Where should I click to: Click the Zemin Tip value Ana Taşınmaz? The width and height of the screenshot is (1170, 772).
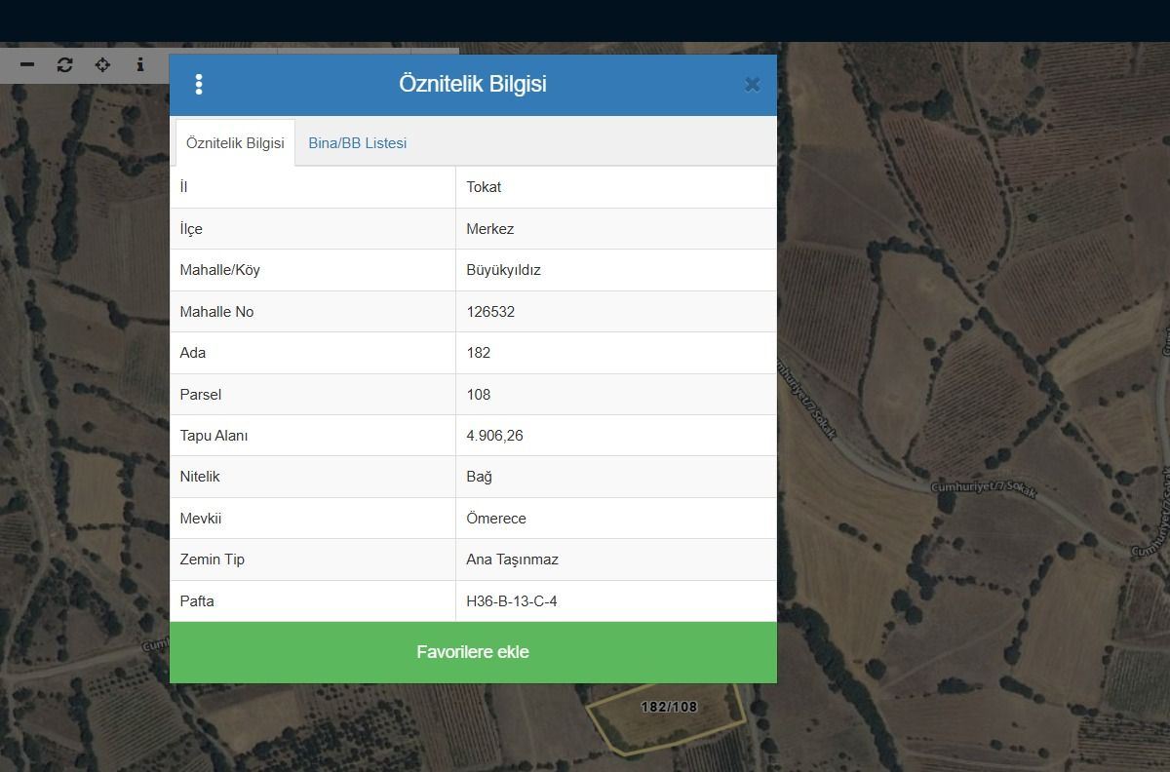tap(512, 560)
